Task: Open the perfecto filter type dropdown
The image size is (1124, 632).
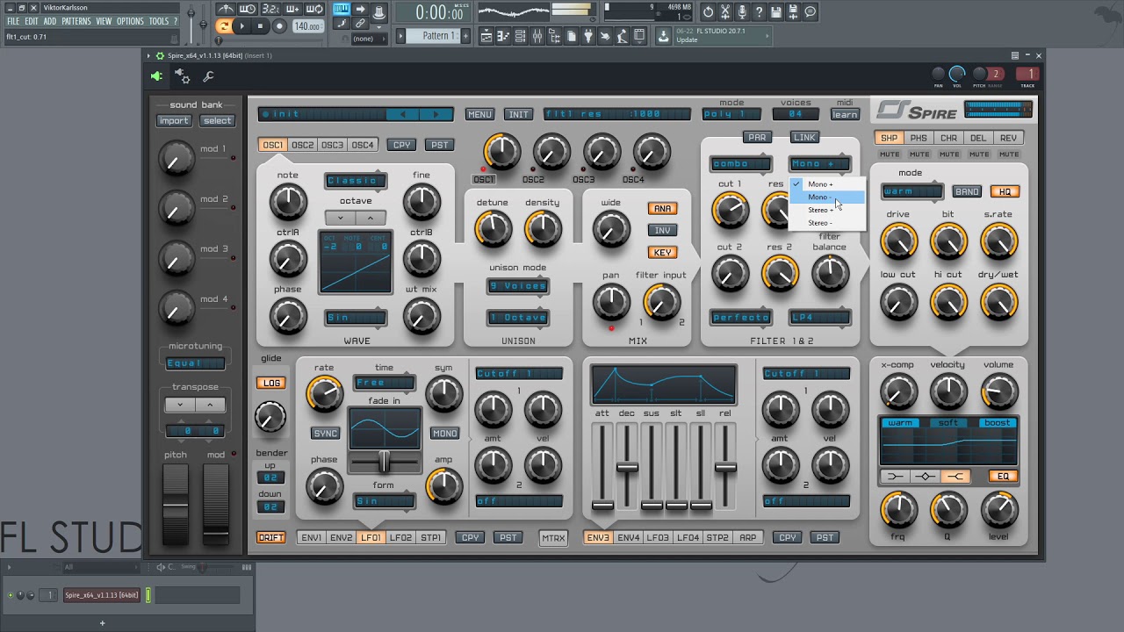Action: 741,318
